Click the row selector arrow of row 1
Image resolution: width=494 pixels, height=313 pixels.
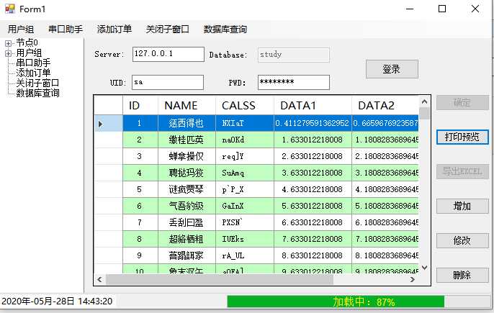(108, 124)
